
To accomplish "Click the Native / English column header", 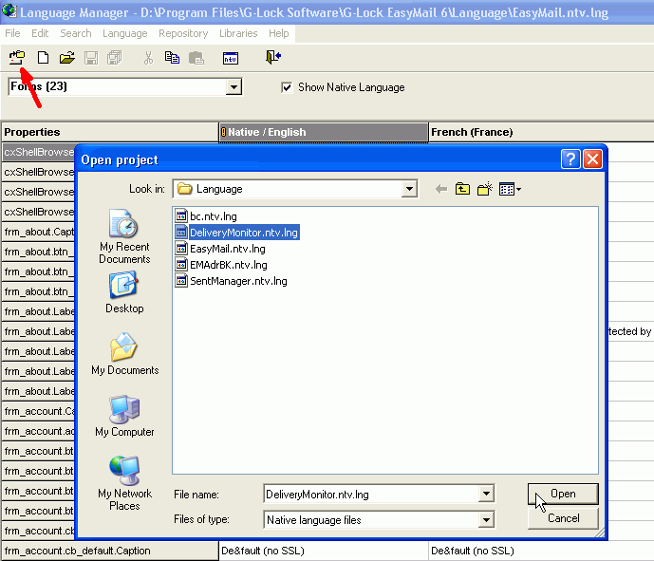I will pos(324,132).
